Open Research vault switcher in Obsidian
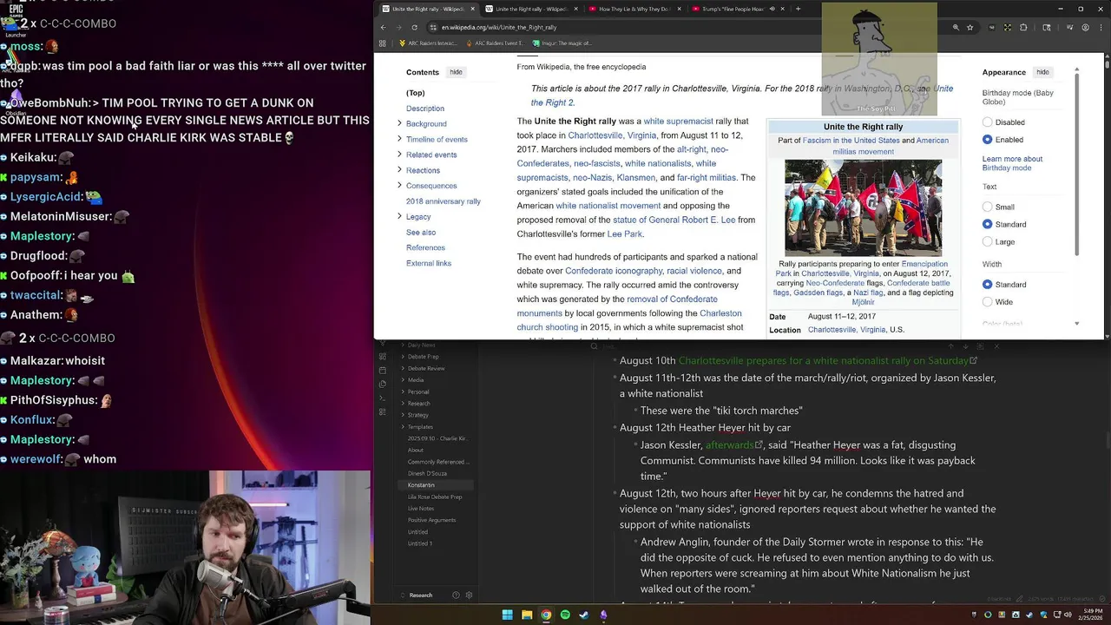The width and height of the screenshot is (1111, 625). click(421, 595)
